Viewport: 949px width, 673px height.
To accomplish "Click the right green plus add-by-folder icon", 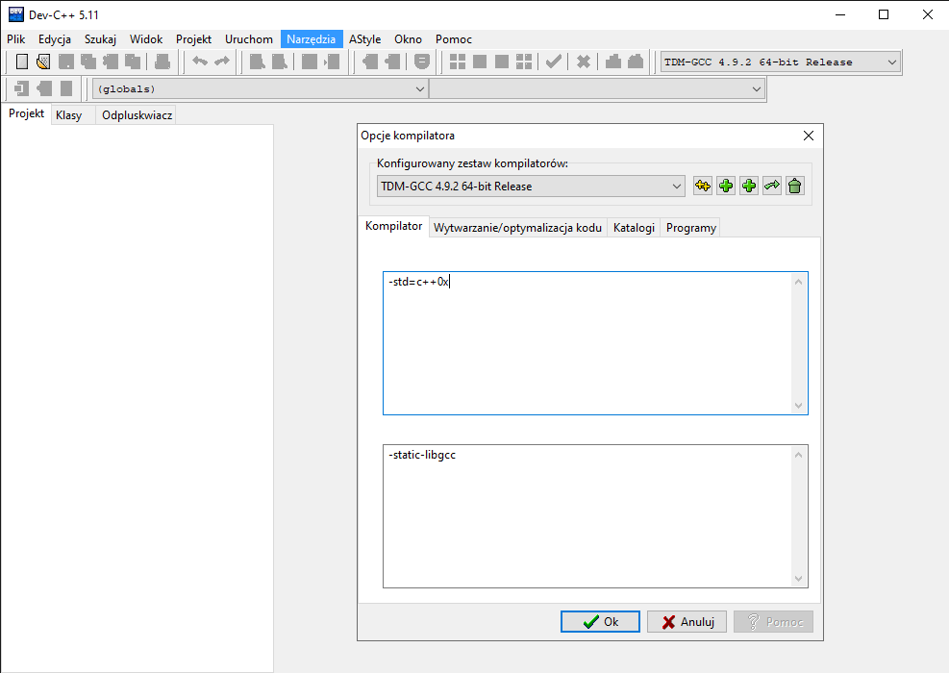I will [x=749, y=186].
